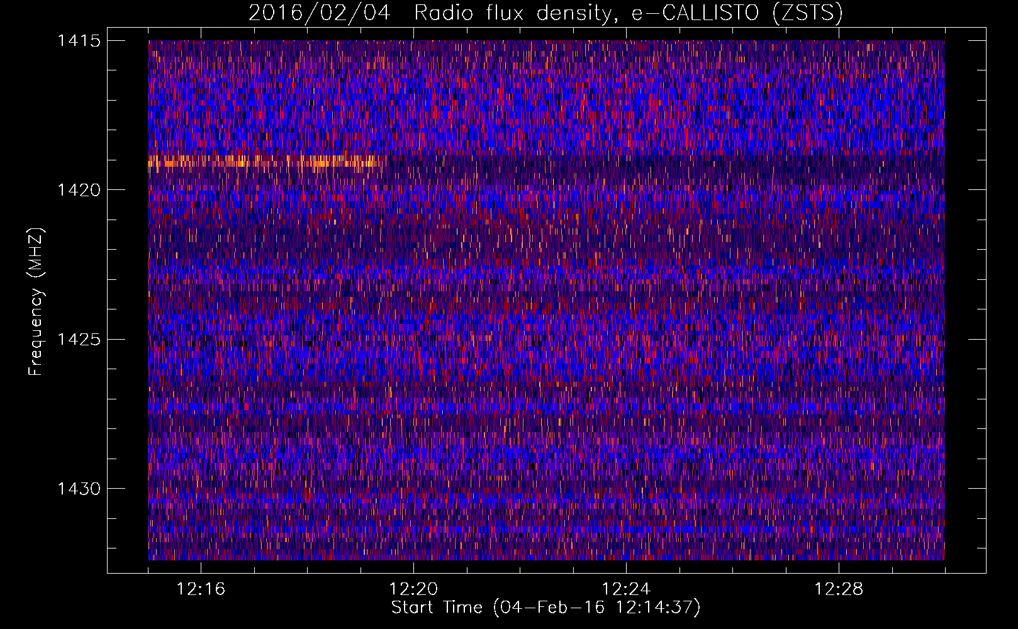This screenshot has height=629, width=1018.
Task: Click the "Start Time (04-Feb-16 12:14:37)" label
Action: 545,608
